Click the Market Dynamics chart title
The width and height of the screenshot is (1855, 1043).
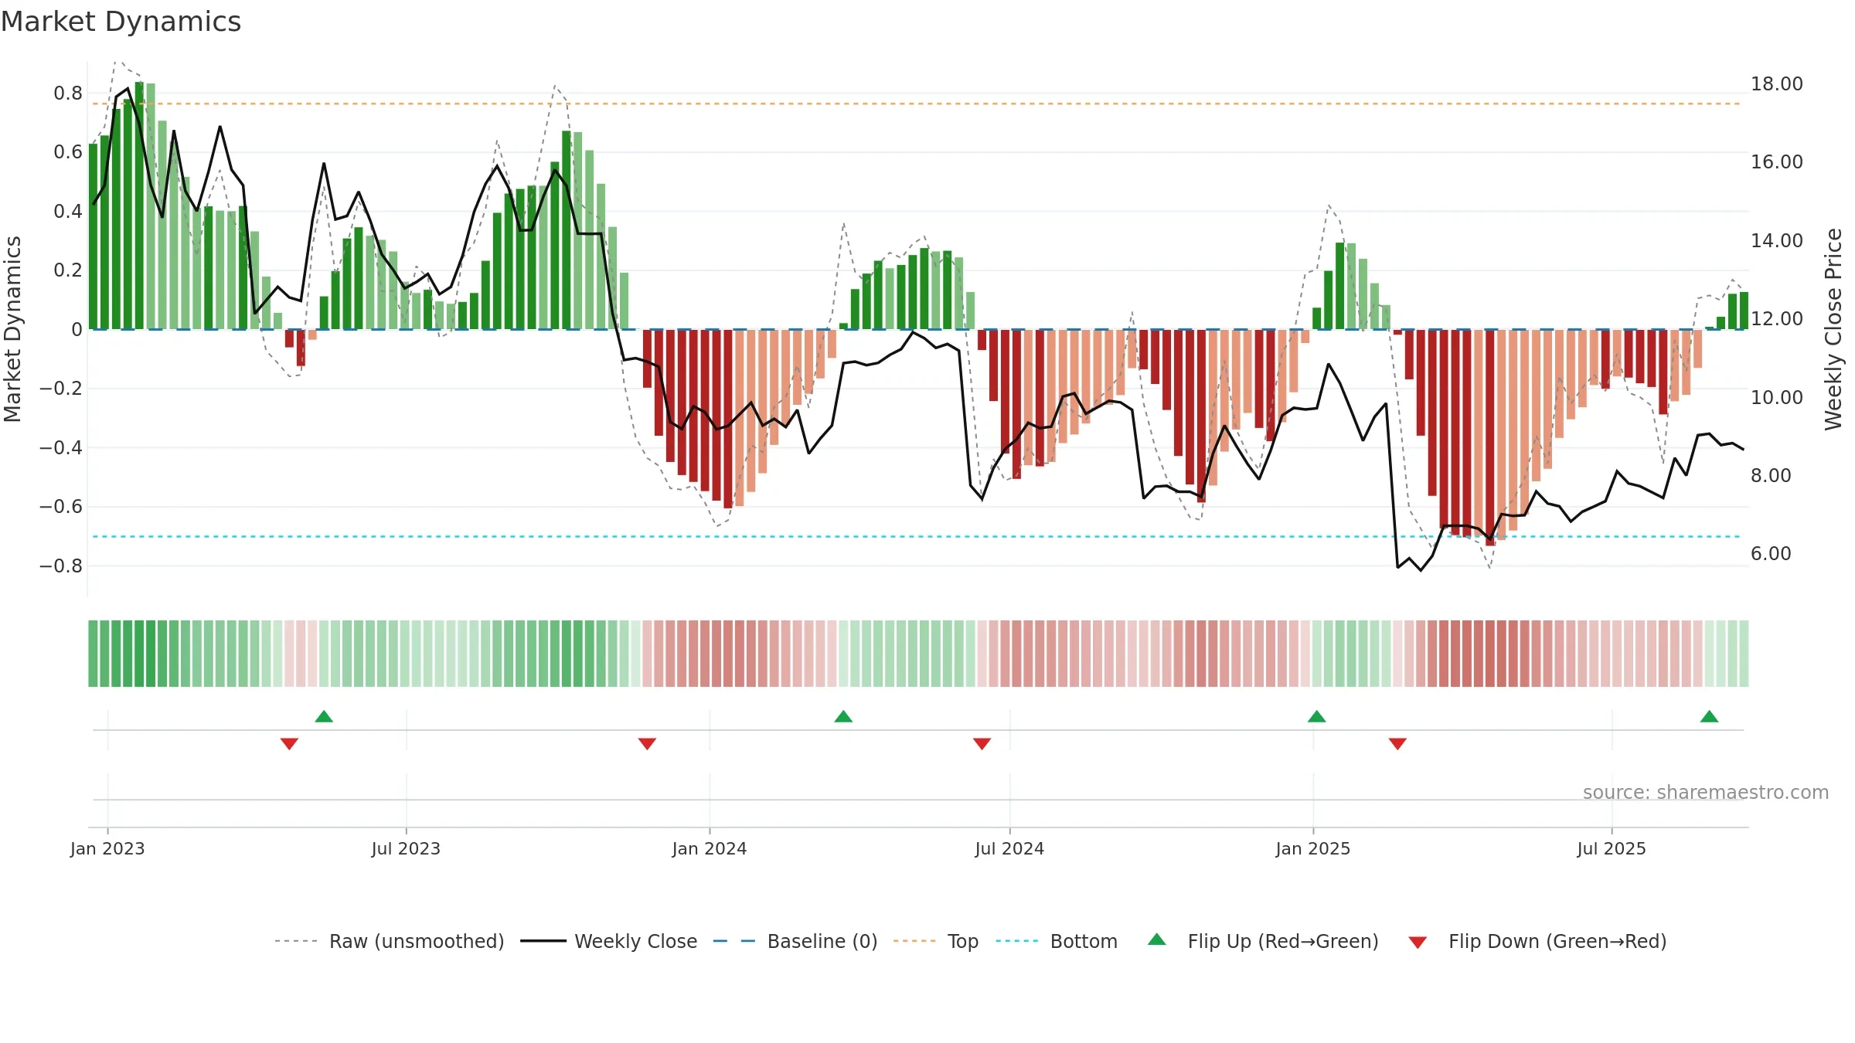point(121,22)
